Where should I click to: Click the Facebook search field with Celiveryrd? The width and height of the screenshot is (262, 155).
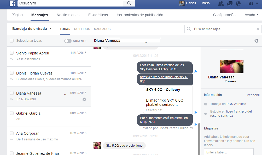click(x=70, y=3)
